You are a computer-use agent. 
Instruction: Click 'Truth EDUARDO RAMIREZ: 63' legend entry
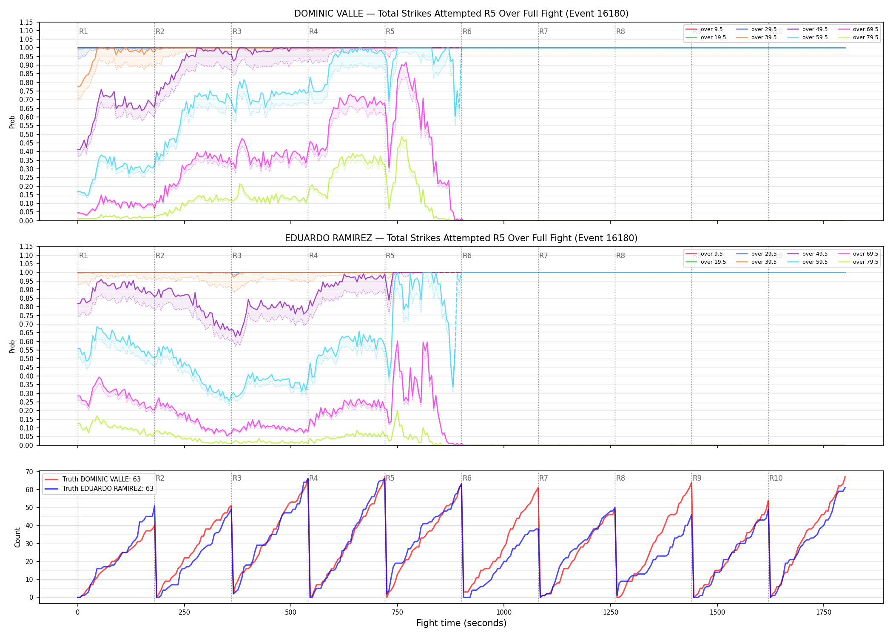tap(99, 489)
